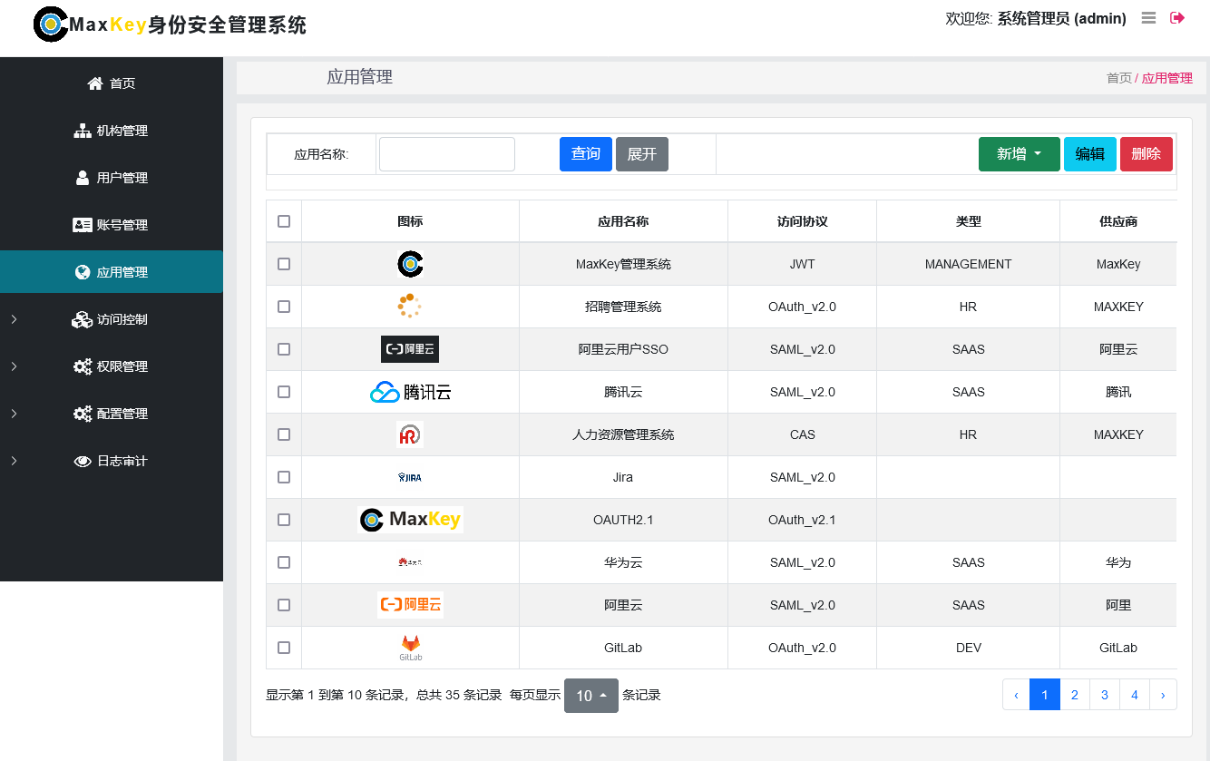The width and height of the screenshot is (1210, 761).
Task: Click the MaxKey logo in top-left
Action: point(51,24)
